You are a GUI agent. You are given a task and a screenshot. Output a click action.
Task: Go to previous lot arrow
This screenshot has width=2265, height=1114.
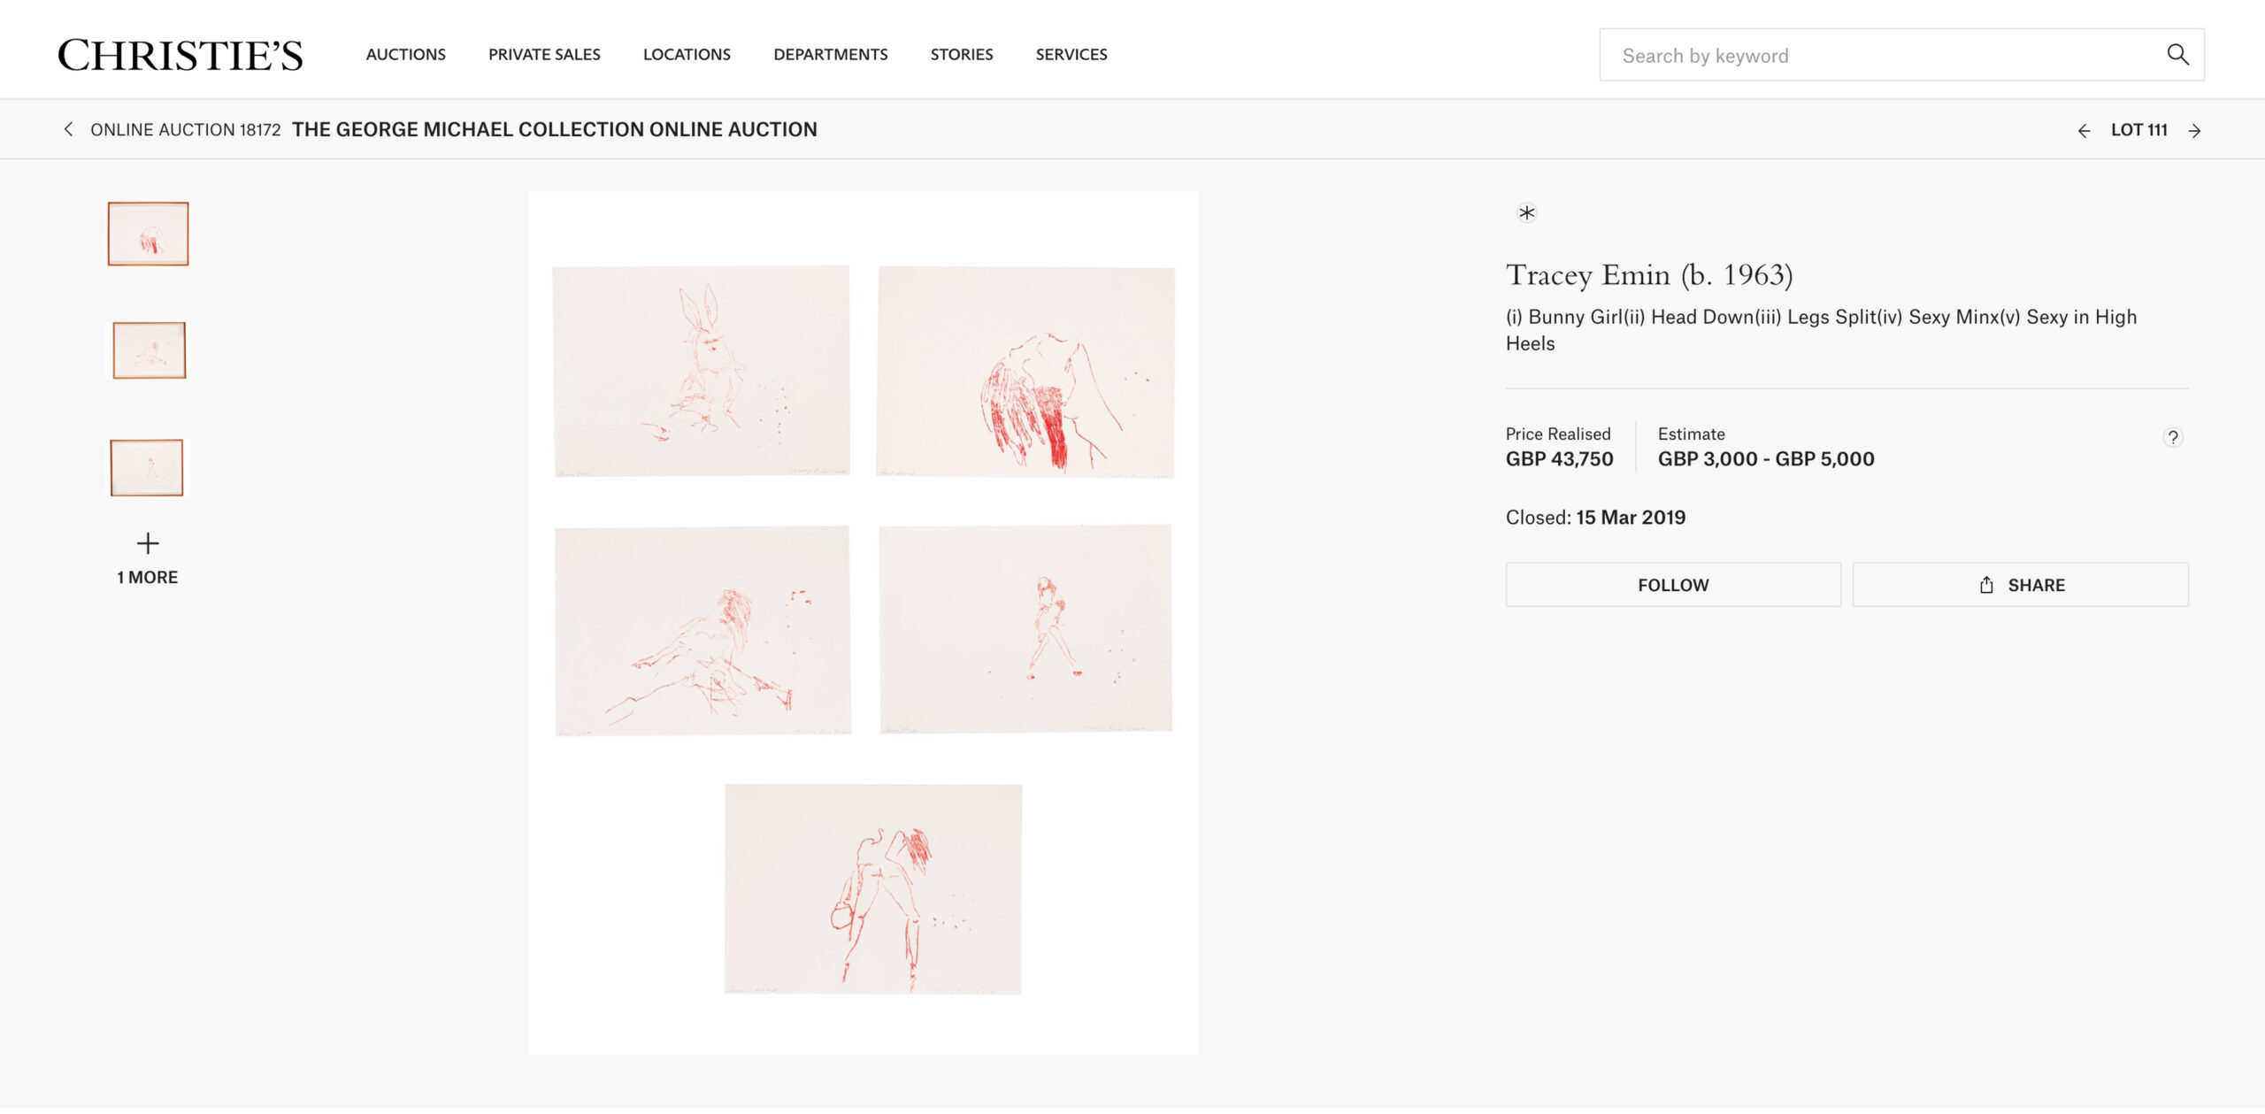pyautogui.click(x=2084, y=131)
